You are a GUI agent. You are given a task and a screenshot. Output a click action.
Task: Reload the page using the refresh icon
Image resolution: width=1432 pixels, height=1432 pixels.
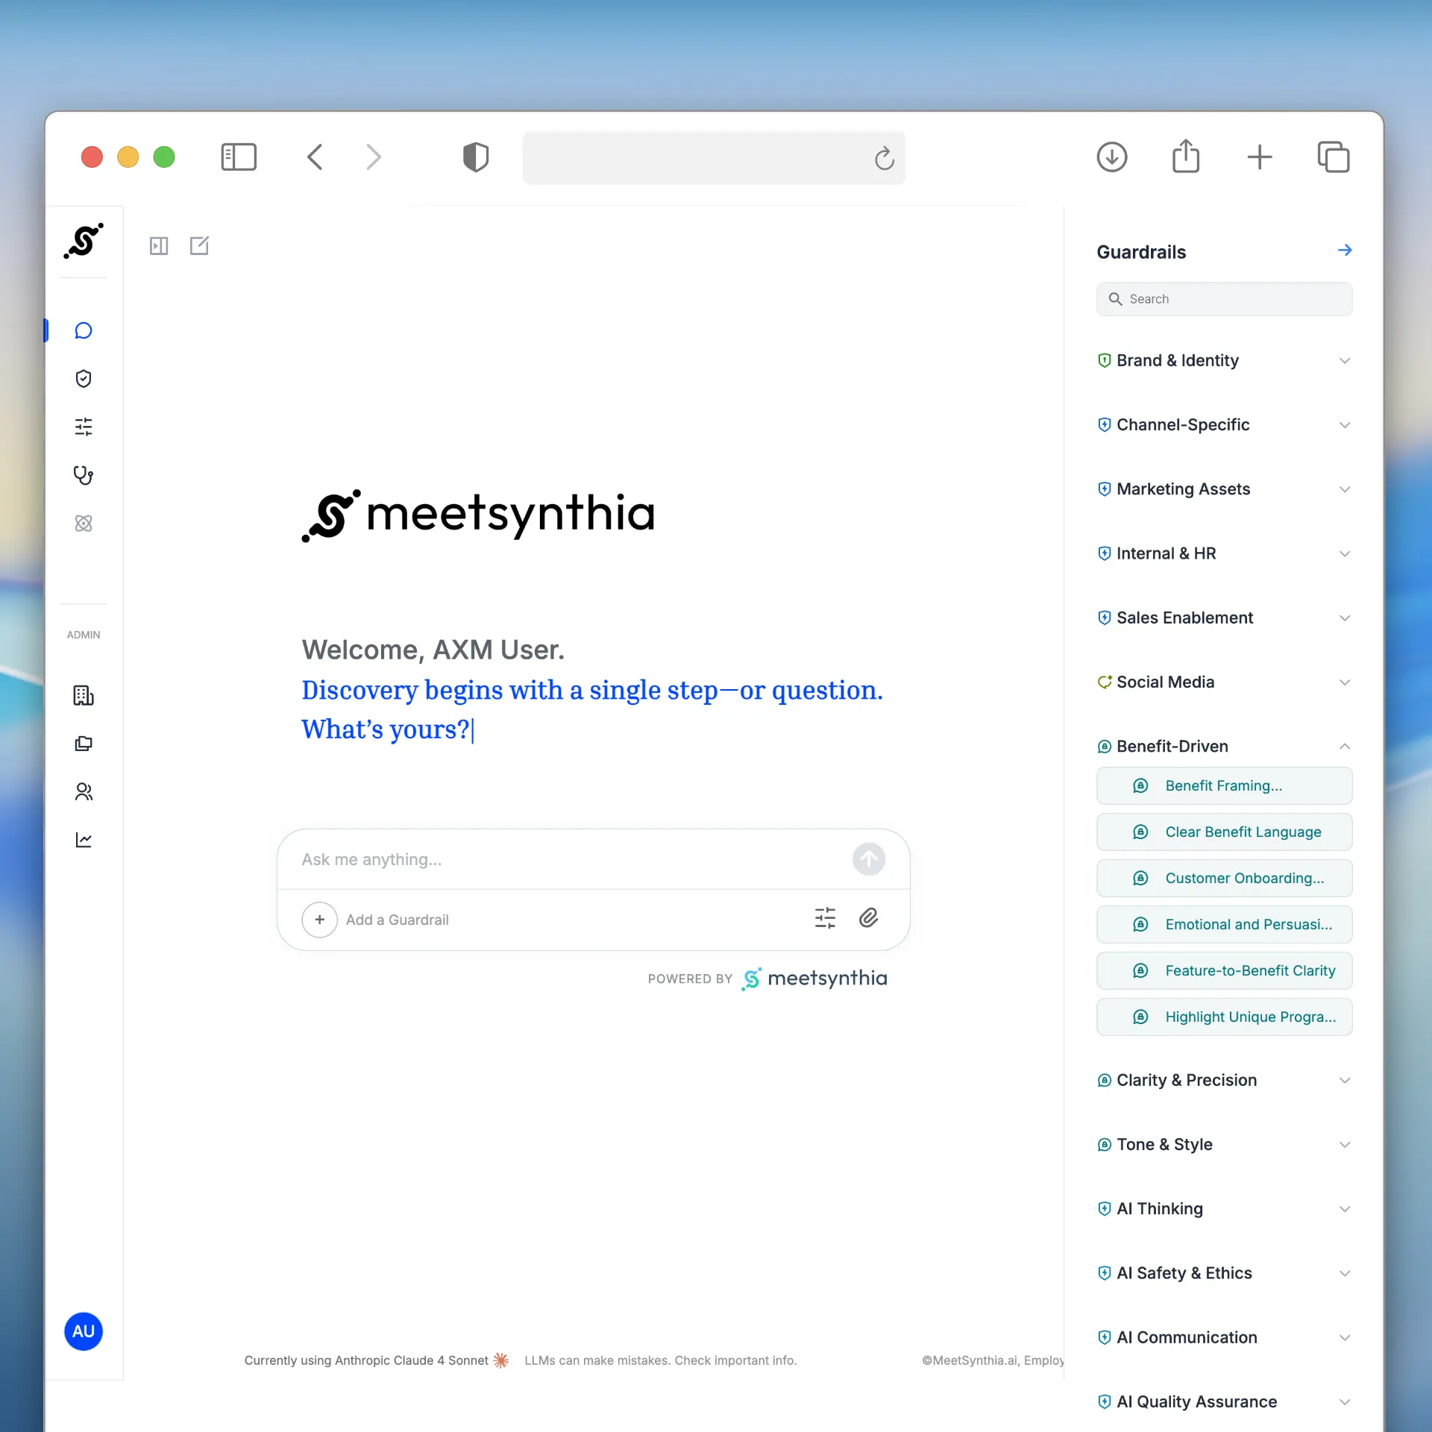point(885,158)
